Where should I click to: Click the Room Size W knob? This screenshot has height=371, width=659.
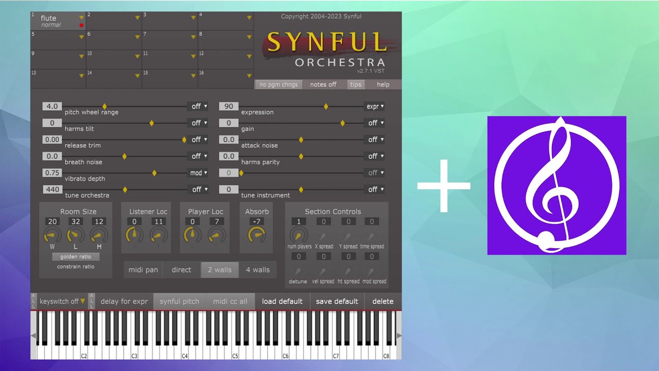coord(52,235)
